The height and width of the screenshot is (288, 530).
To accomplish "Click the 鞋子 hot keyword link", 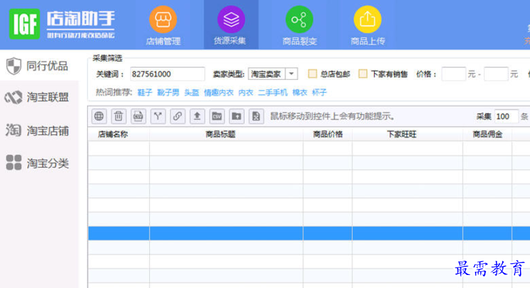I will (145, 92).
